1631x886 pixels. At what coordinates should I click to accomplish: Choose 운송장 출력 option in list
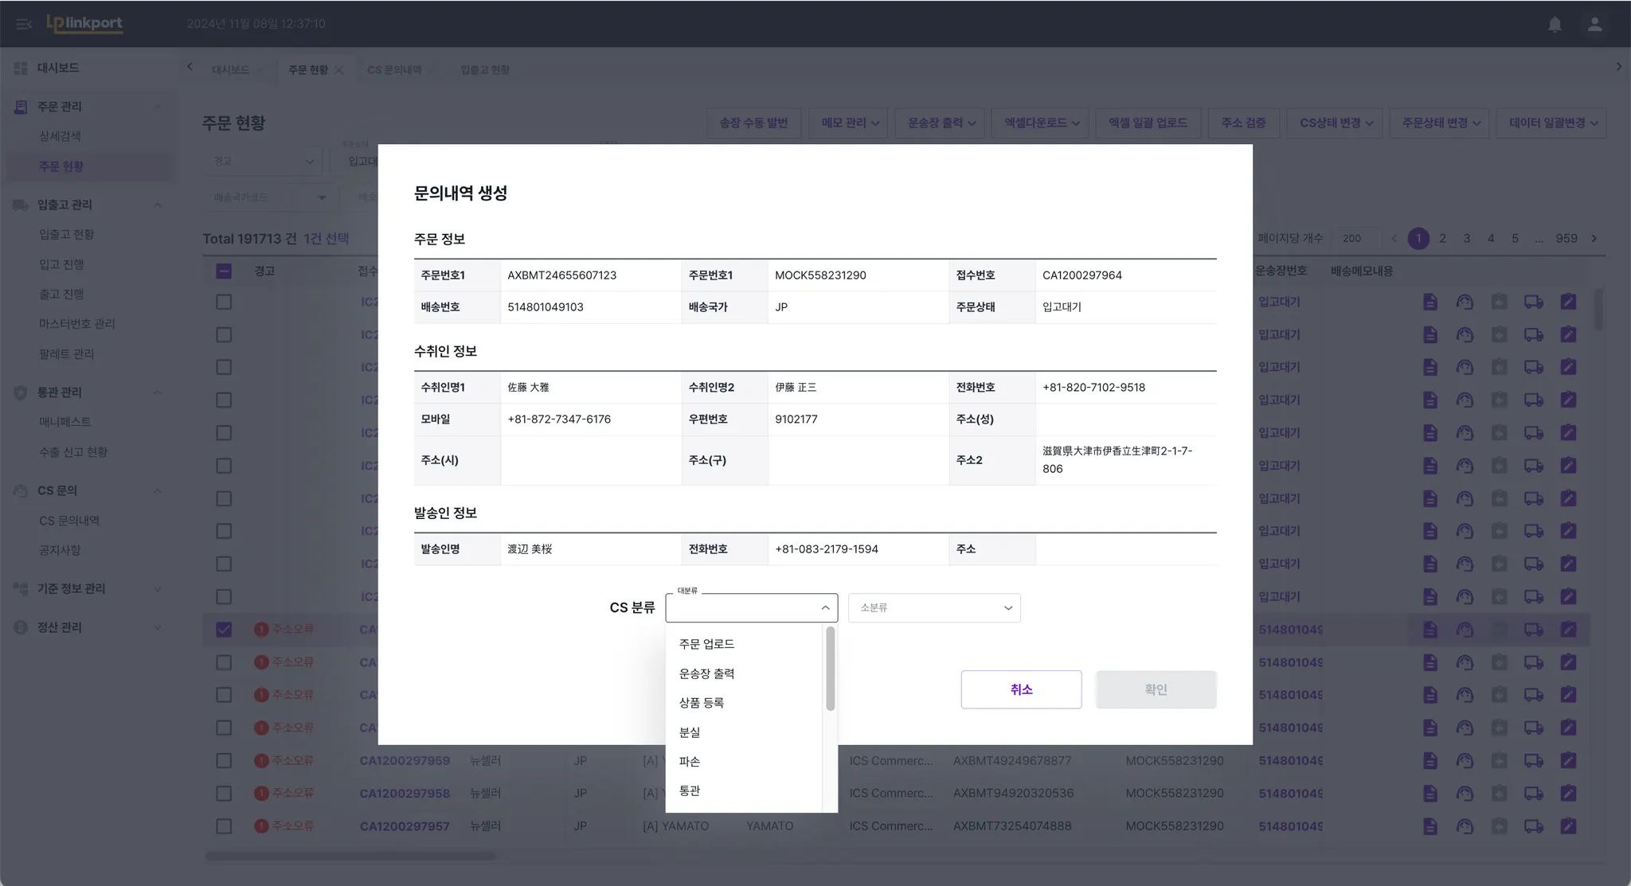(706, 673)
